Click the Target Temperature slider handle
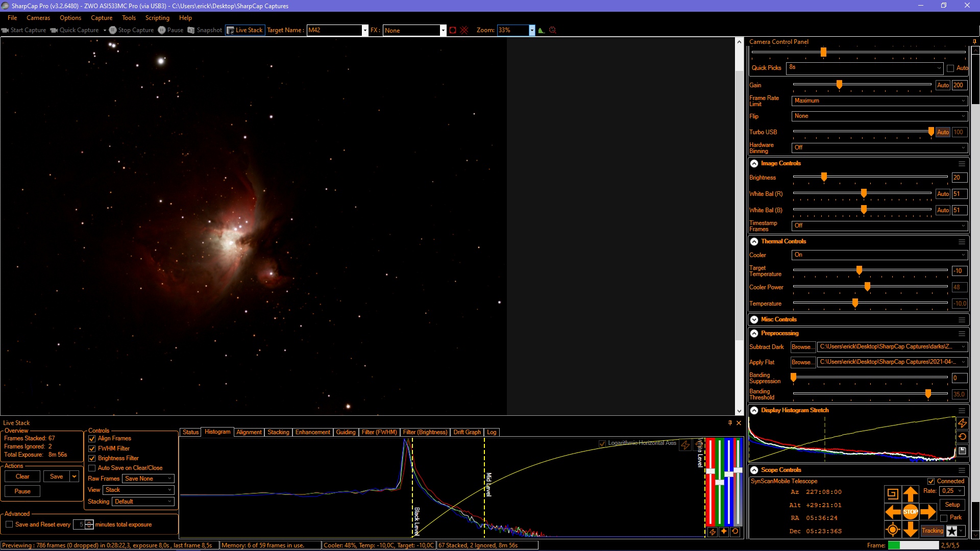This screenshot has height=551, width=980. click(x=859, y=270)
